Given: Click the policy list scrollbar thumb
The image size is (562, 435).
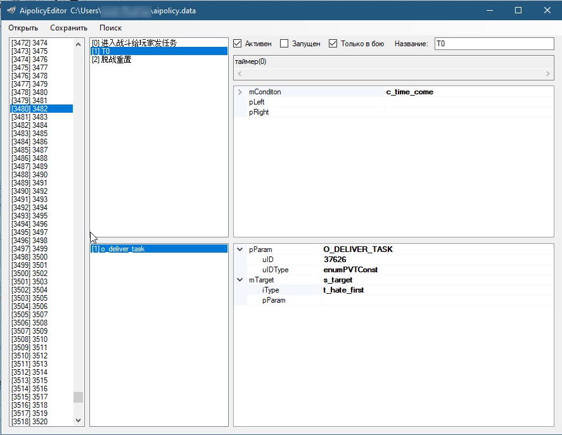Looking at the screenshot, I should pyautogui.click(x=78, y=397).
